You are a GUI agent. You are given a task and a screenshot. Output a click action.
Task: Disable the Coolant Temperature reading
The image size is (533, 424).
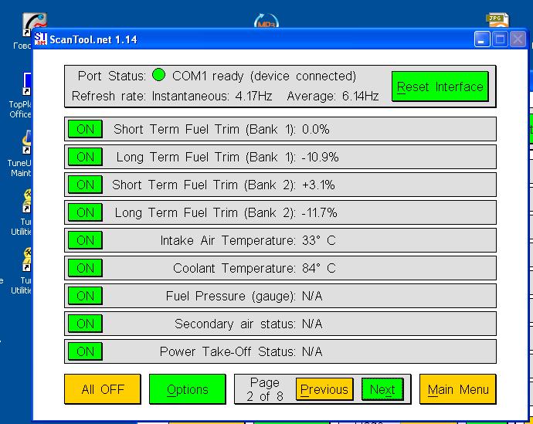tap(85, 268)
